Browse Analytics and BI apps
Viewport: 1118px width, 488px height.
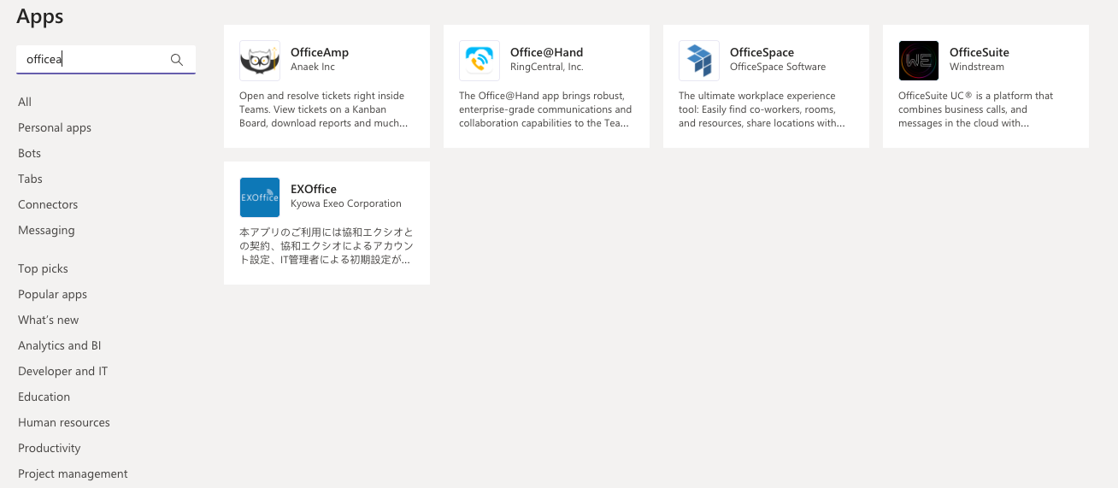click(60, 345)
